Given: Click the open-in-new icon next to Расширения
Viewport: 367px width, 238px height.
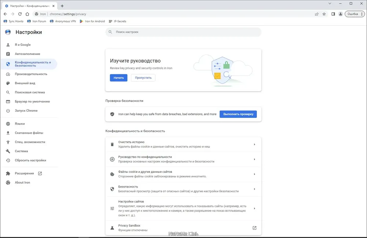Looking at the screenshot, I should [40, 173].
